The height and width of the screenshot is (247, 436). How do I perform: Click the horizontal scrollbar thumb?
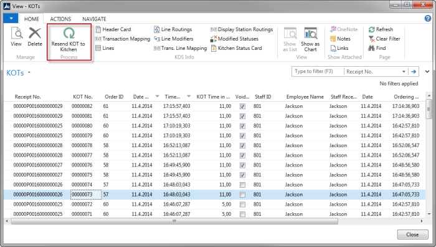click(174, 221)
